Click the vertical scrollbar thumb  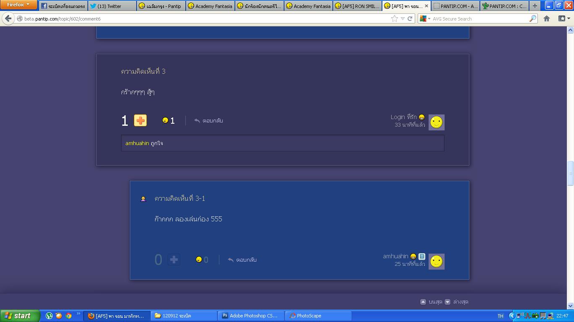(x=571, y=173)
